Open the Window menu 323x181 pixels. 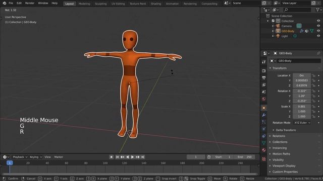(43, 3)
